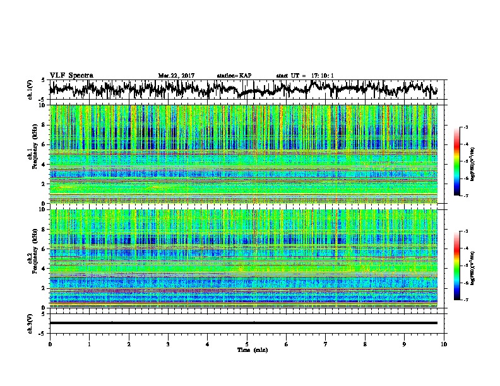Click time axis tick label "7"
Image resolution: width=500 pixels, height=386 pixels.
pos(326,344)
